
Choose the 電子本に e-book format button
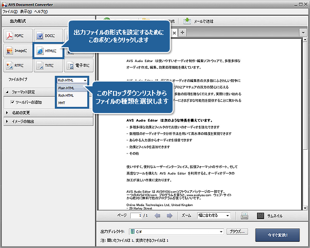(79, 65)
